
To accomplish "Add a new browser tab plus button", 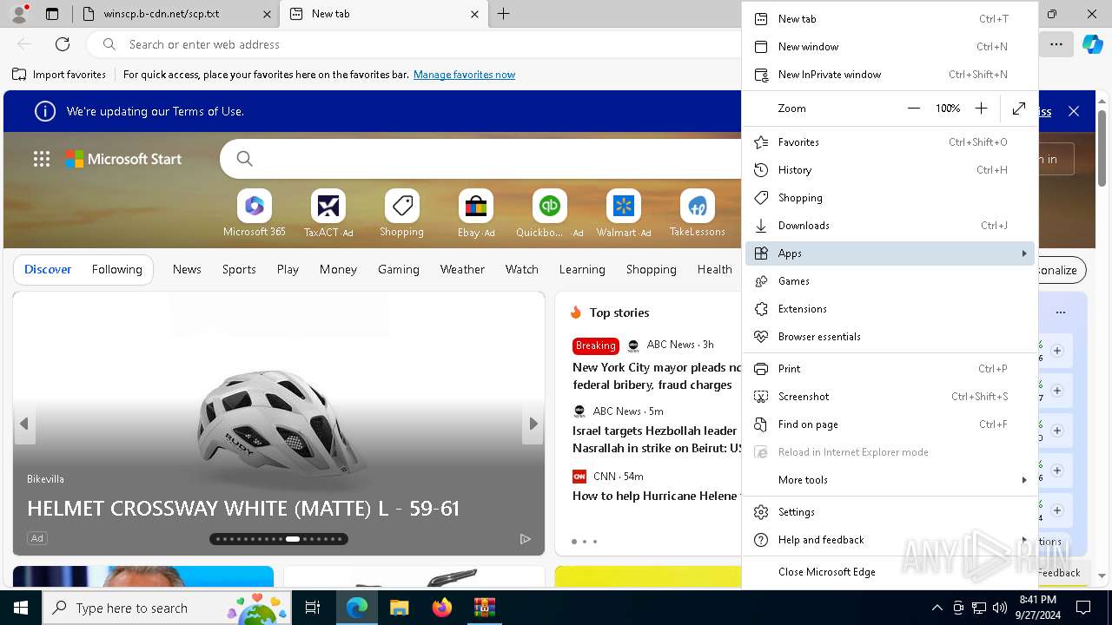I will pos(504,14).
